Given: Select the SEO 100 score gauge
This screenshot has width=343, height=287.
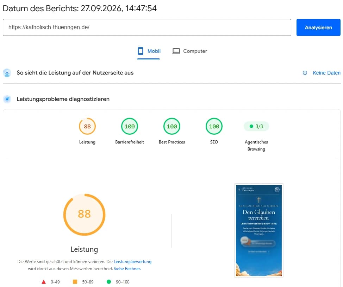Looking at the screenshot, I should (214, 126).
